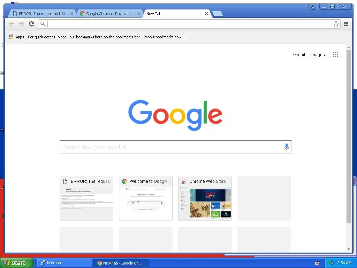The image size is (357, 268).
Task: Open the Chrome hamburger menu
Action: point(346,24)
